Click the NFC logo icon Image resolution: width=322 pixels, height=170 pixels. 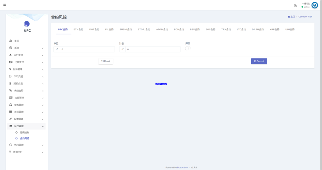(x=27, y=24)
